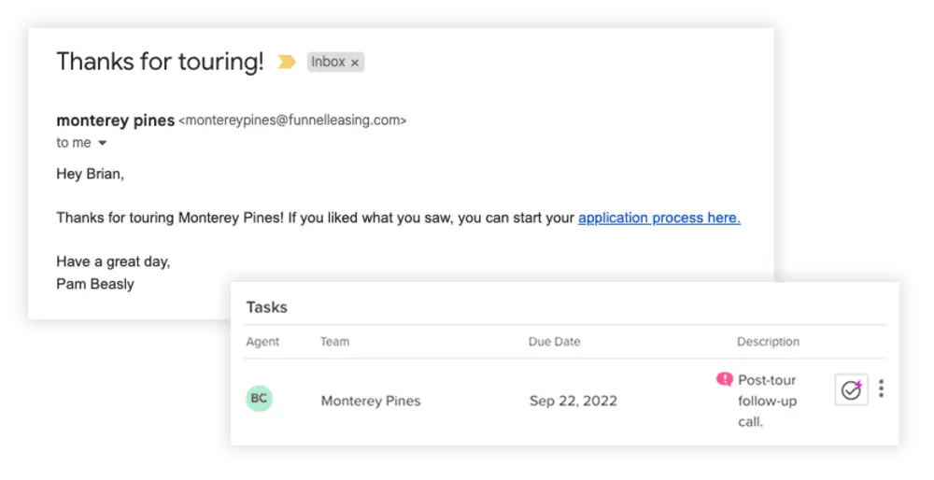Select the Monterey Pines team cell

(x=371, y=401)
